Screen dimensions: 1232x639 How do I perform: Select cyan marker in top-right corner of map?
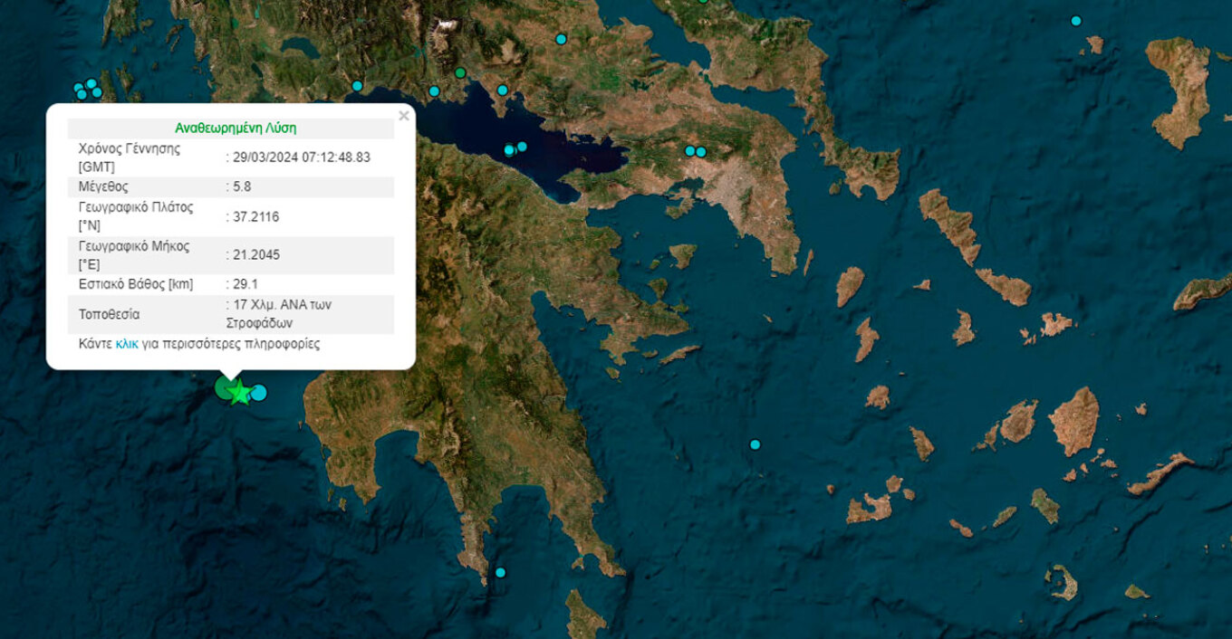(1076, 21)
